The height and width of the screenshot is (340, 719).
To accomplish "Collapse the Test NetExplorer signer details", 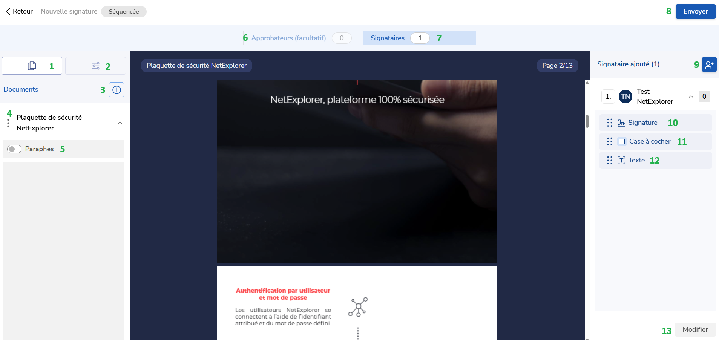I will (x=691, y=96).
